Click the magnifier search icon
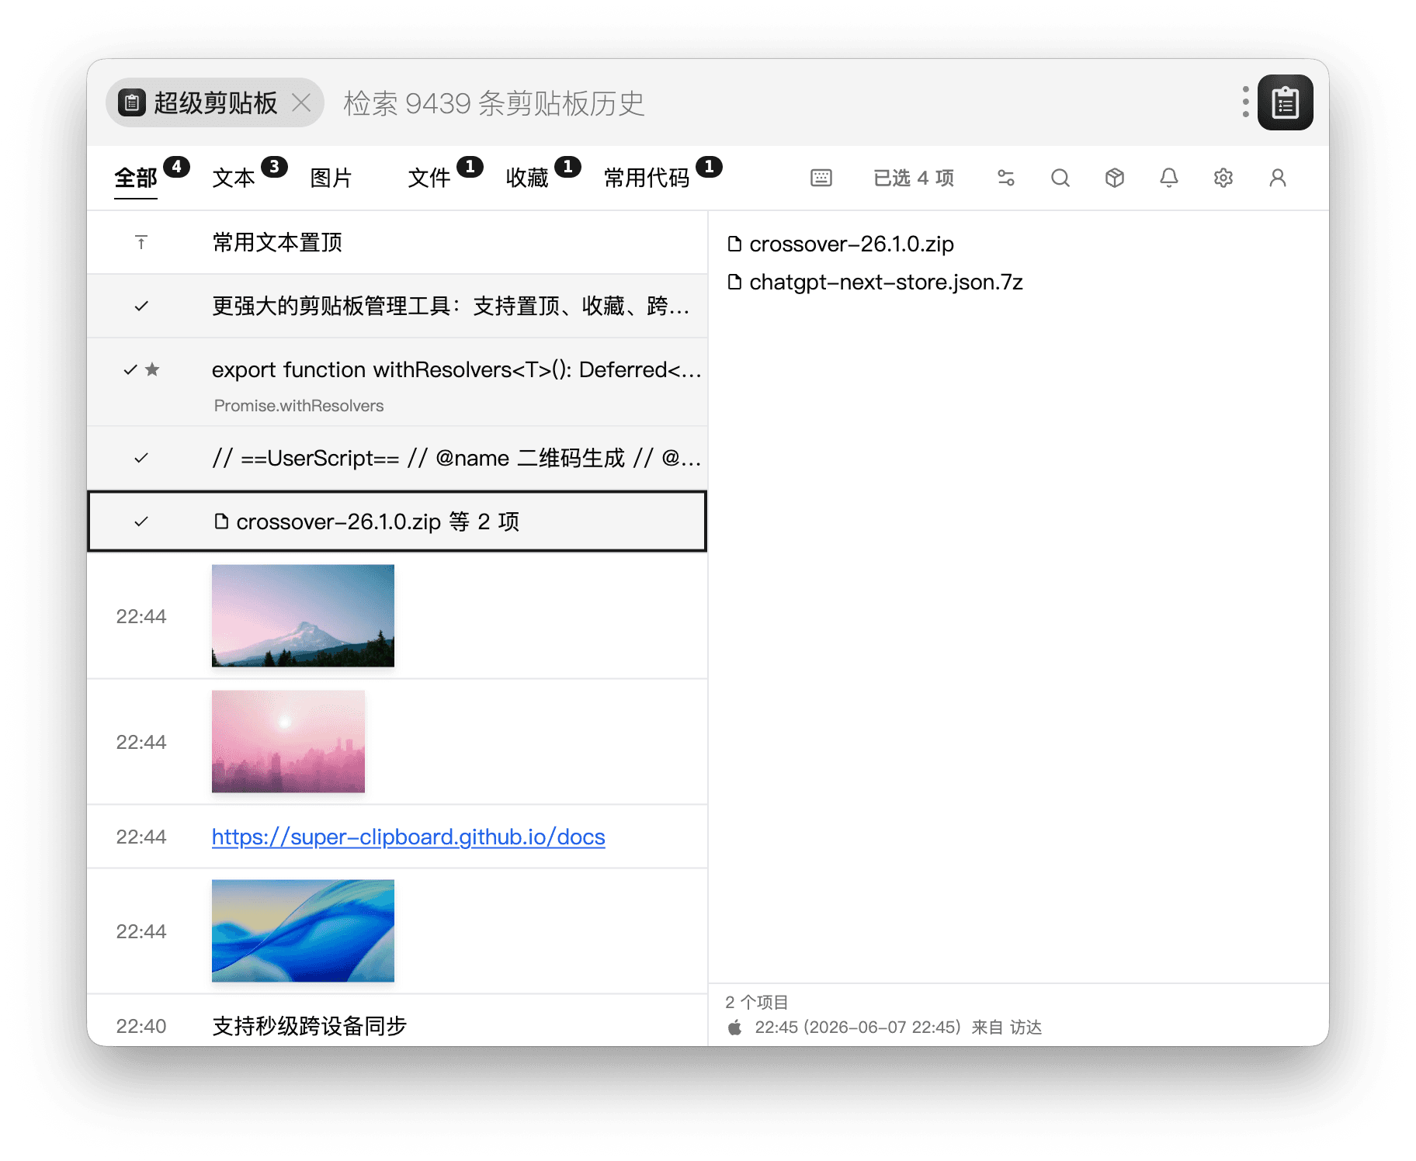 click(1060, 178)
